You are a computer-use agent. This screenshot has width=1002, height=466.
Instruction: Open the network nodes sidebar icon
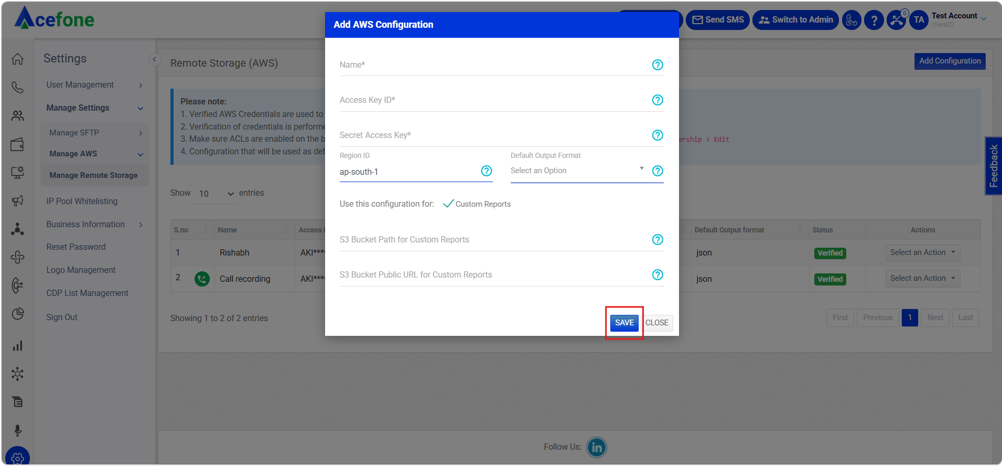coord(17,229)
